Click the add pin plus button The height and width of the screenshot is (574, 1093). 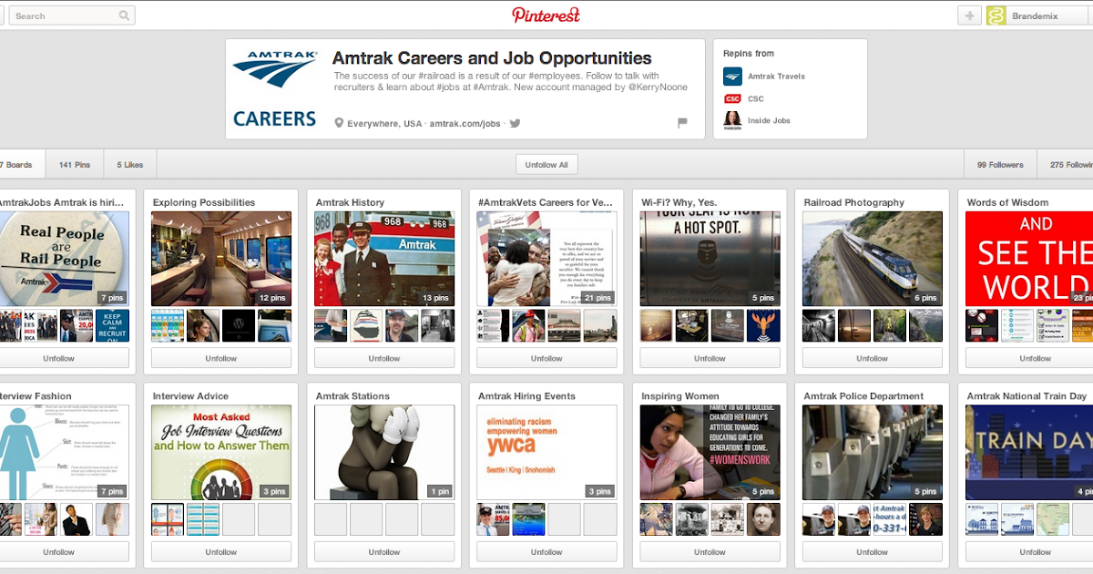[x=969, y=15]
